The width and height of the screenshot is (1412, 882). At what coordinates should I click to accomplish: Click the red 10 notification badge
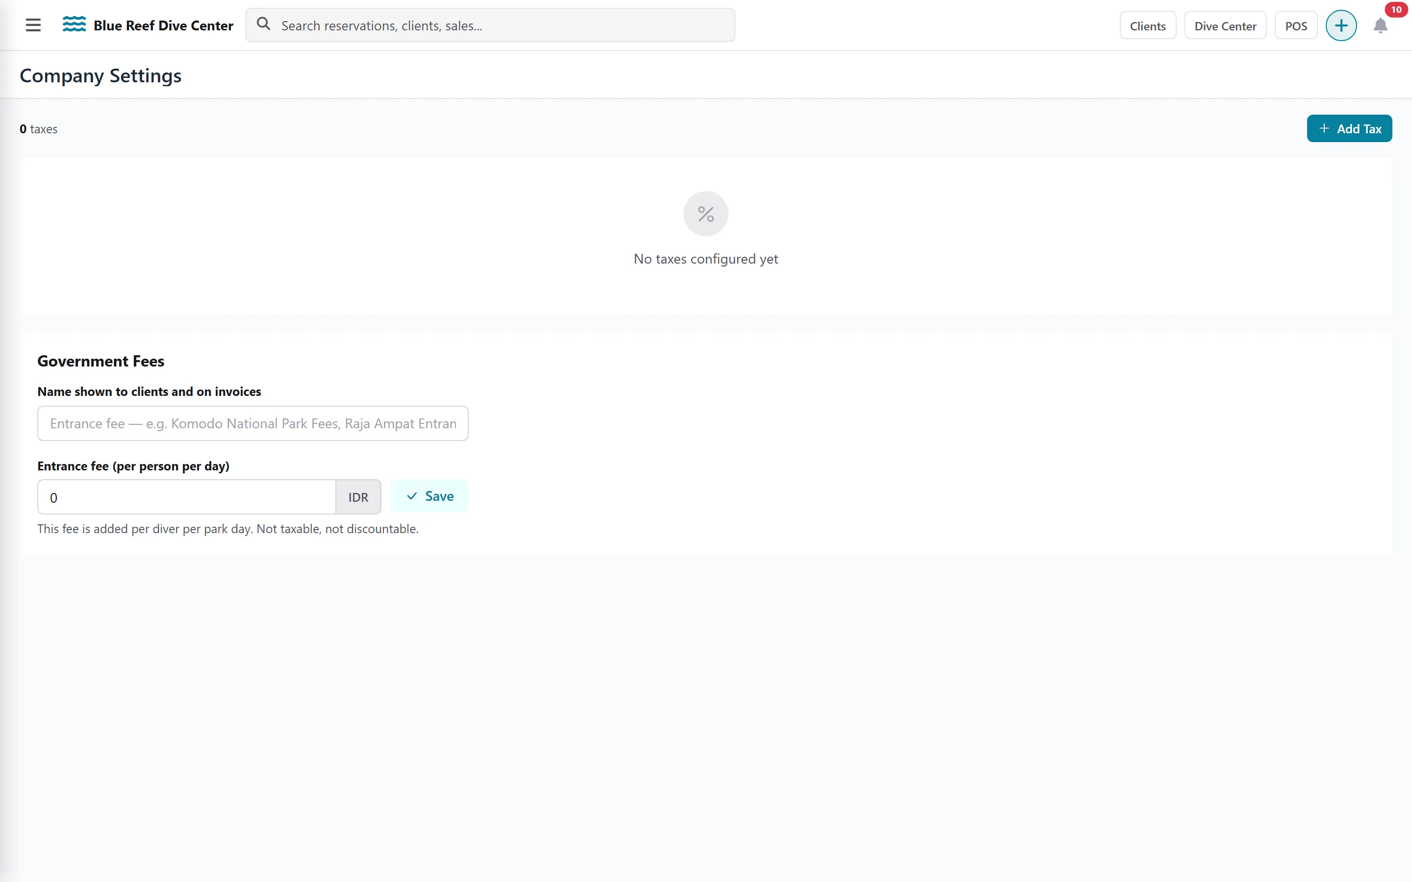tap(1396, 9)
